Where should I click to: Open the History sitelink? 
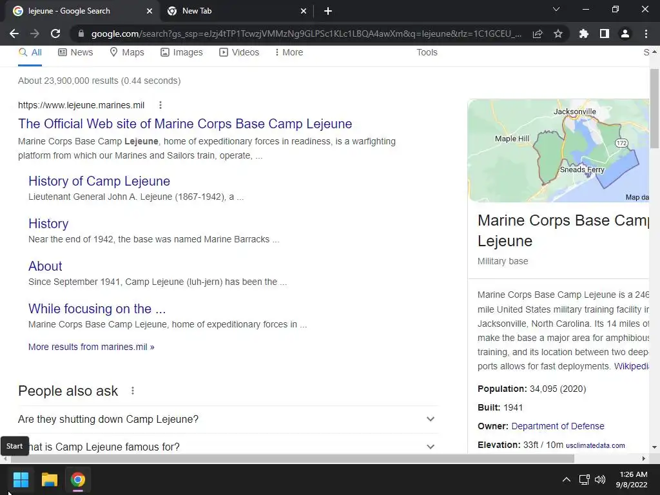(48, 224)
